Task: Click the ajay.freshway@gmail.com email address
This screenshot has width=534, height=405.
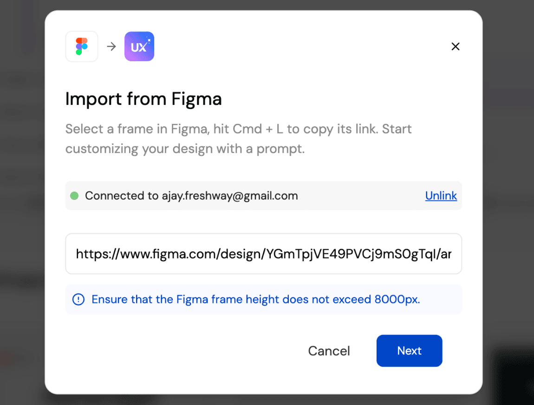Action: coord(230,196)
